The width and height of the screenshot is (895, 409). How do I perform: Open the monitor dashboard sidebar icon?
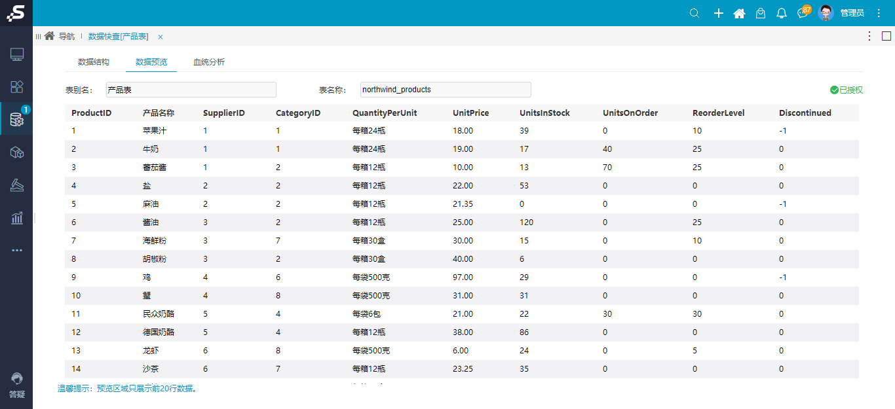point(17,54)
